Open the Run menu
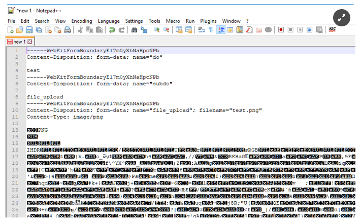Screen dimensions: 361x221 190,21
